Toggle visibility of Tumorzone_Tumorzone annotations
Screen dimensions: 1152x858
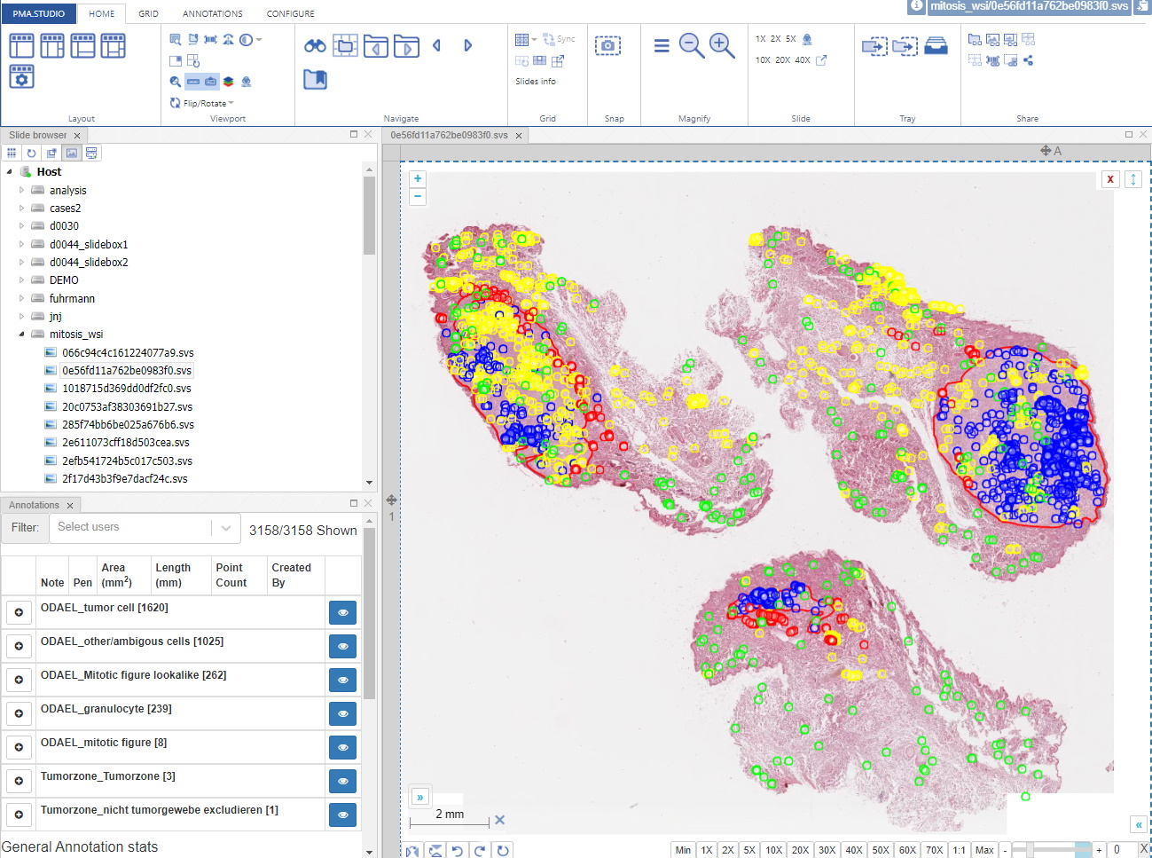click(342, 782)
